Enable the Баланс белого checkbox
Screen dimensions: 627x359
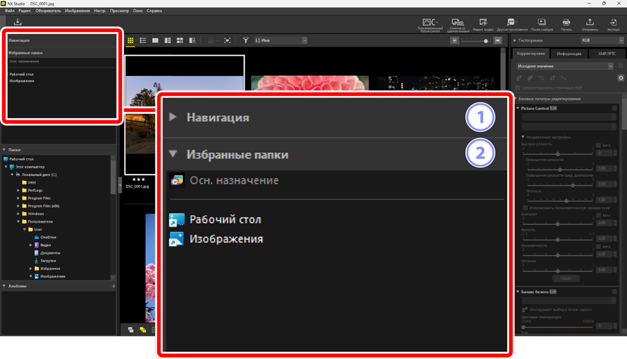[614, 292]
